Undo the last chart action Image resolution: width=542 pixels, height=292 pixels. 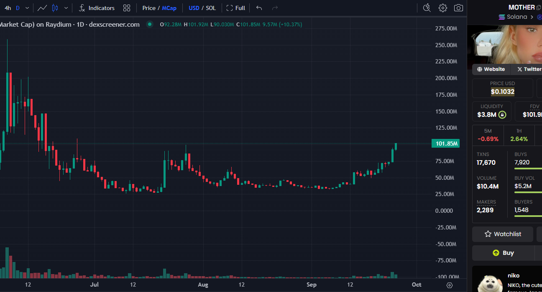point(259,8)
